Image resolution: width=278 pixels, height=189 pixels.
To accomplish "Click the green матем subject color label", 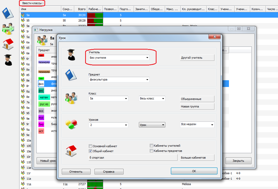I will click(44, 98).
